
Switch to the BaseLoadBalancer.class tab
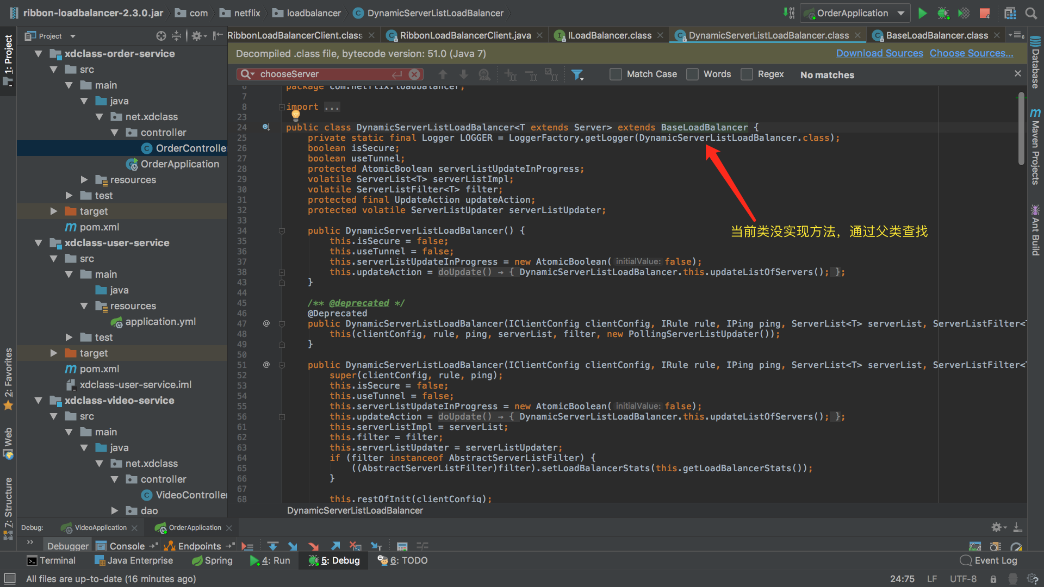[x=936, y=35]
